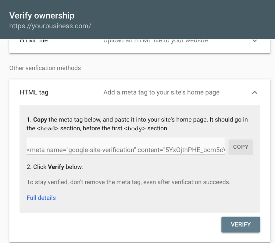Focus the google-site-verification meta tag field
Viewport: 275px width, 243px height.
pos(126,150)
